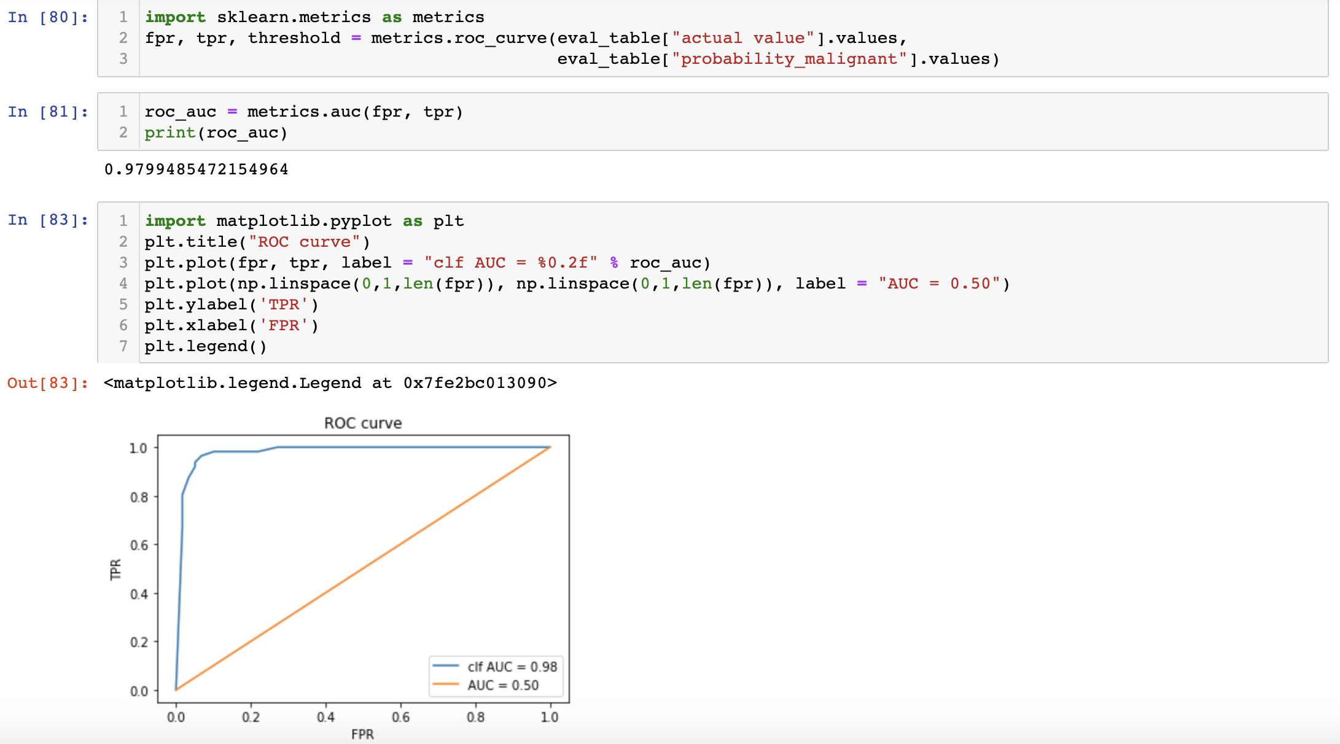Click the ROC curve chart title

coord(363,422)
